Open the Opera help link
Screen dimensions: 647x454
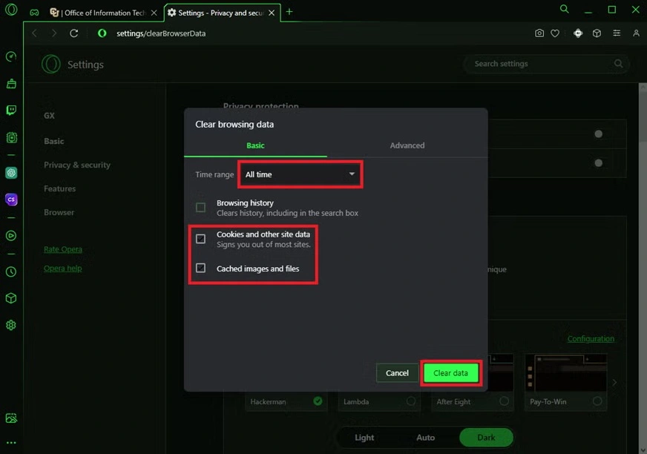pos(62,269)
